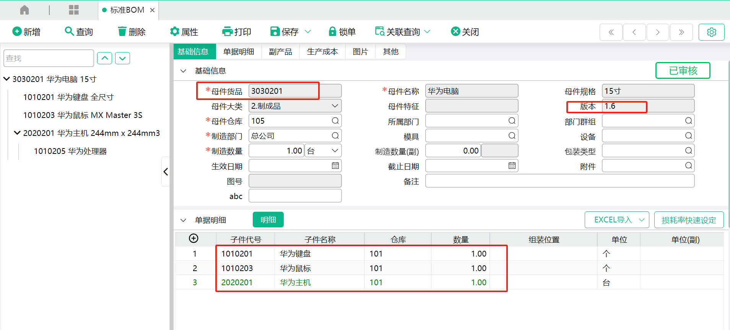
Task: Expand the 保存 dropdown arrow
Action: [x=308, y=32]
